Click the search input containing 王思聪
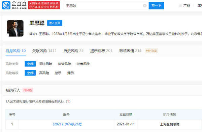 pyautogui.click(x=106, y=5)
